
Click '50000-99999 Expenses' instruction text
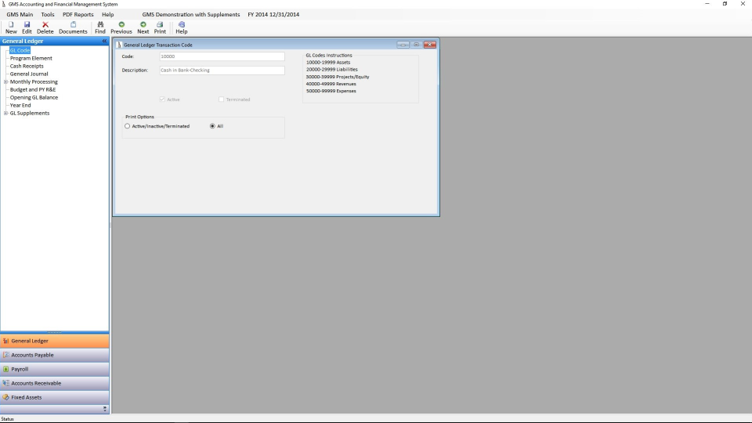[x=331, y=91]
